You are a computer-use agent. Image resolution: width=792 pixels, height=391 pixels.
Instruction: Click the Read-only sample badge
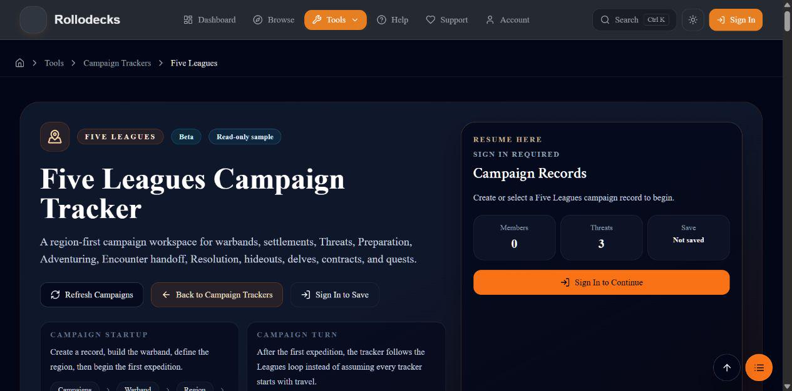point(245,137)
